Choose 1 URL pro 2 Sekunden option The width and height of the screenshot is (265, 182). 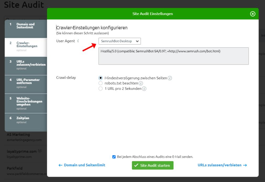tap(100, 89)
